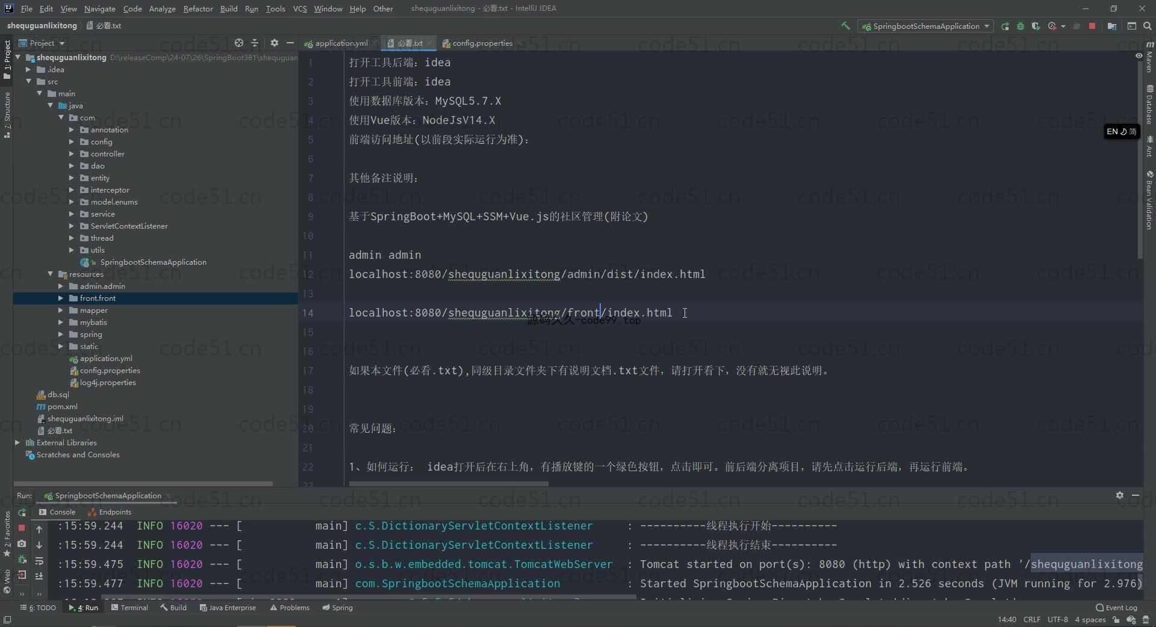Image resolution: width=1156 pixels, height=627 pixels.
Task: Toggle the Favorites side panel
Action: (7, 534)
